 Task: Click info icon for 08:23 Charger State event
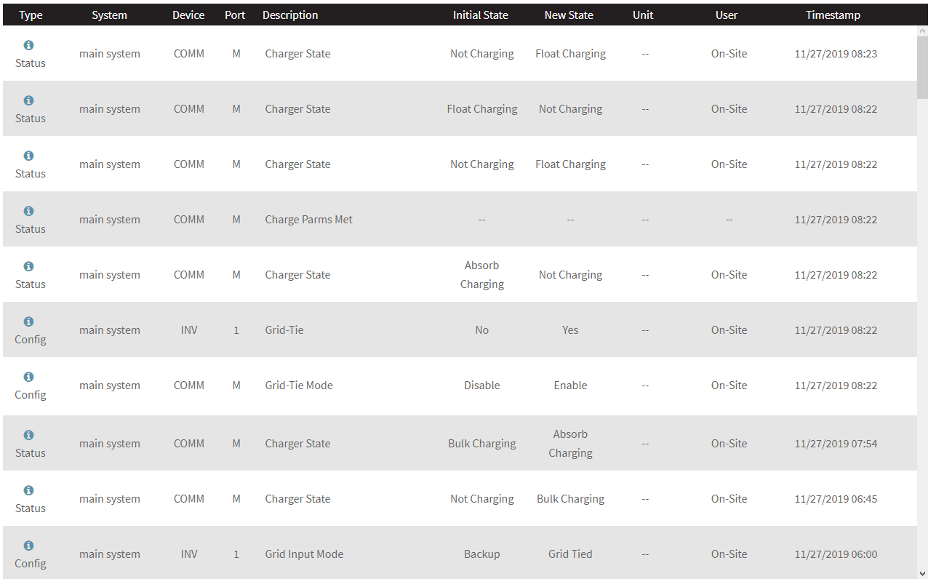pyautogui.click(x=29, y=45)
